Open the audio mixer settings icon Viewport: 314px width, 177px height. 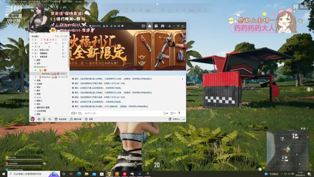(50, 119)
